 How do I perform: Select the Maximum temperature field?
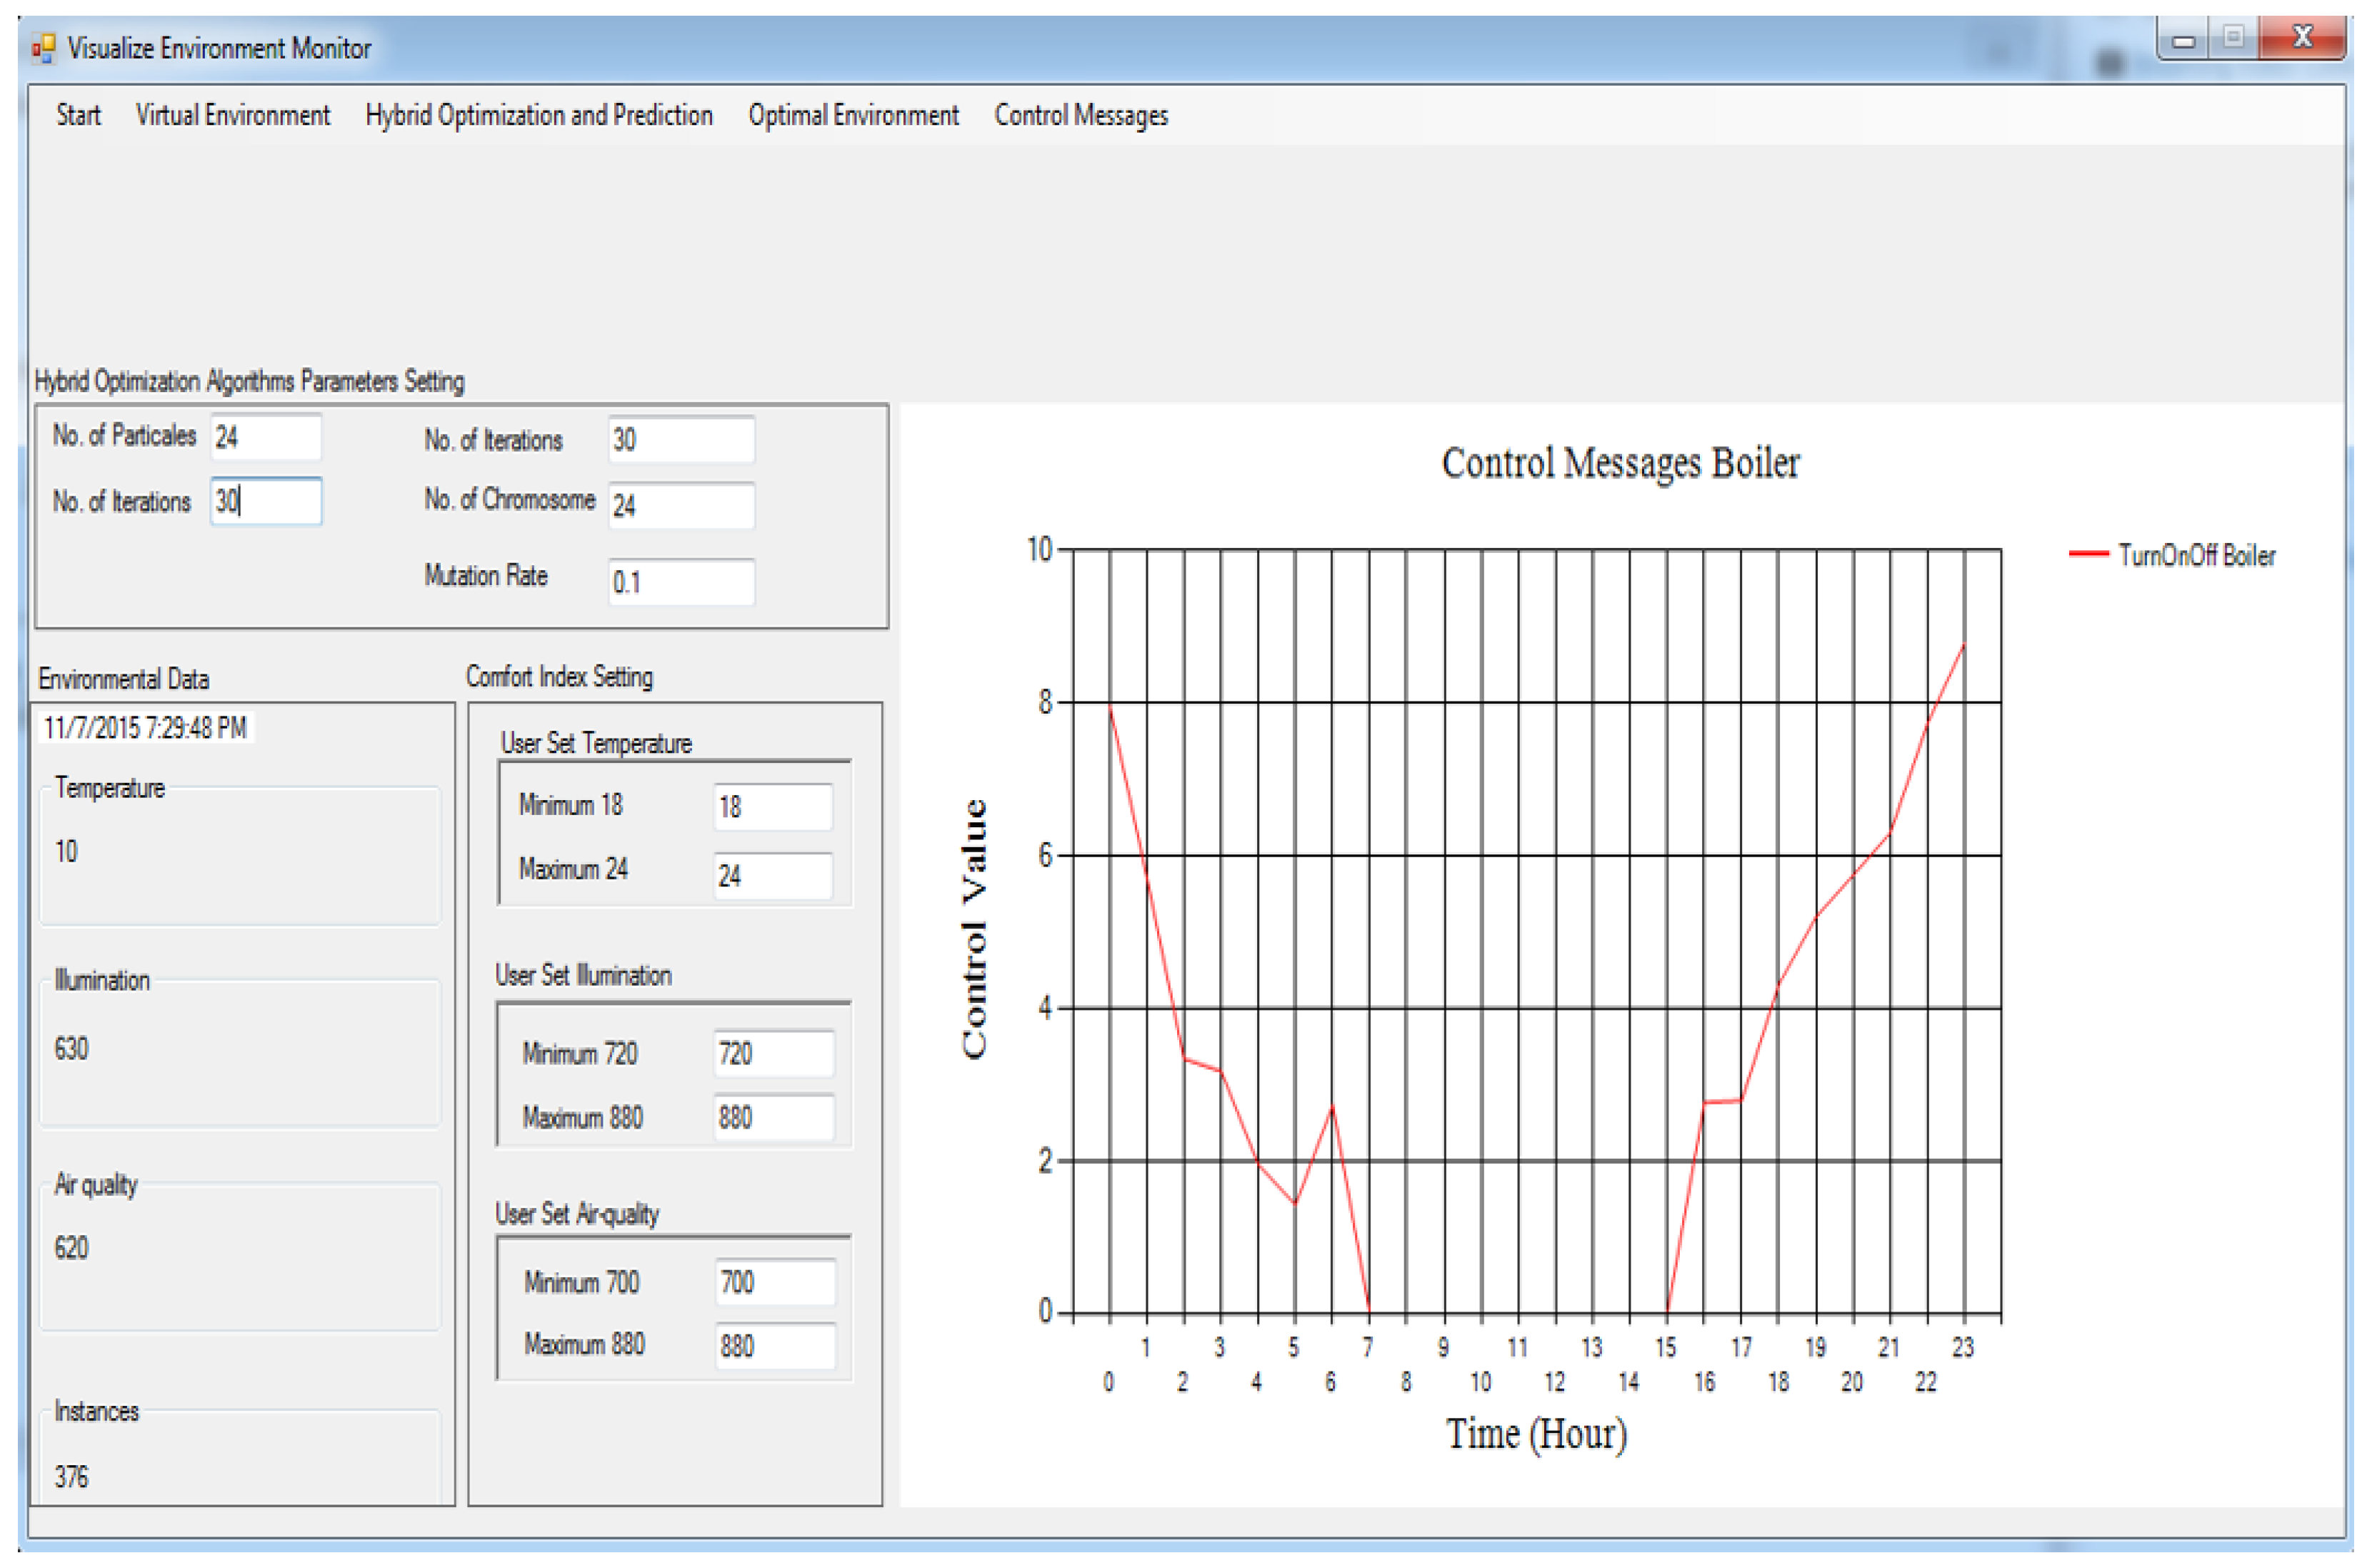pyautogui.click(x=773, y=876)
